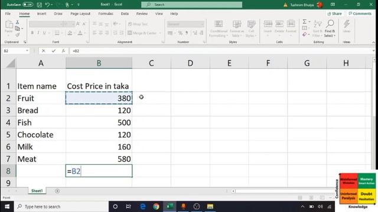This screenshot has height=212, width=378.
Task: Open Conditional Formatting
Action: 219,29
